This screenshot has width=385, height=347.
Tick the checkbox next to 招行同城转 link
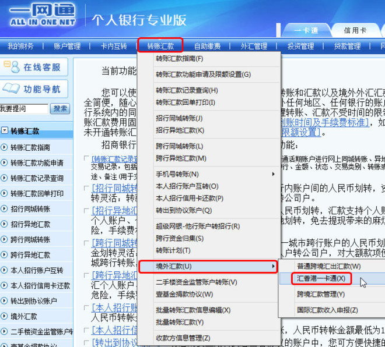(x=86, y=188)
